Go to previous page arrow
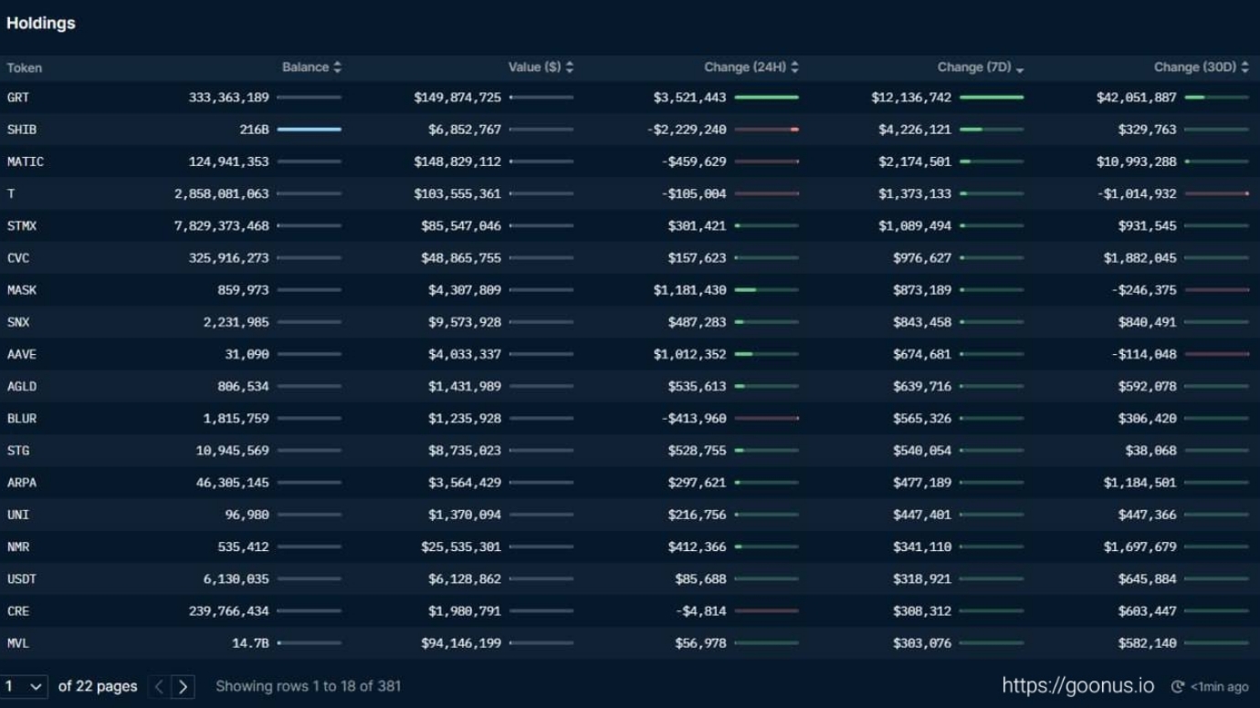This screenshot has width=1260, height=708. coord(159,687)
